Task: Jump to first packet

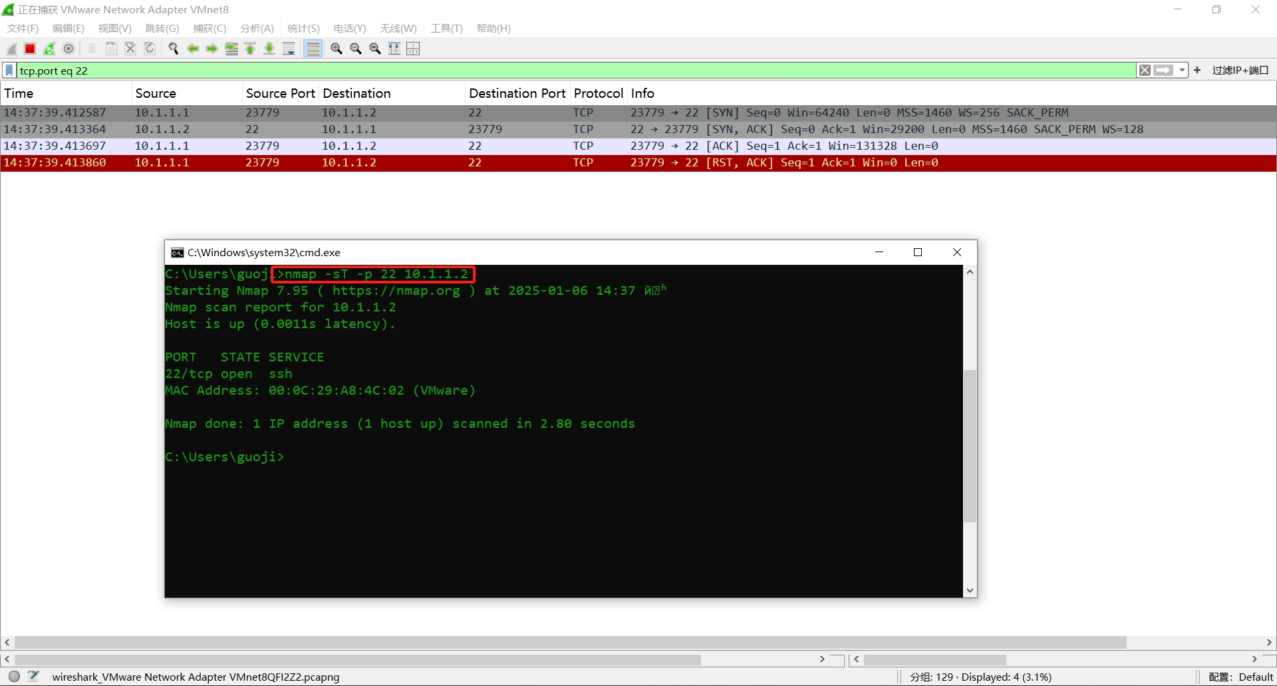Action: [x=251, y=49]
